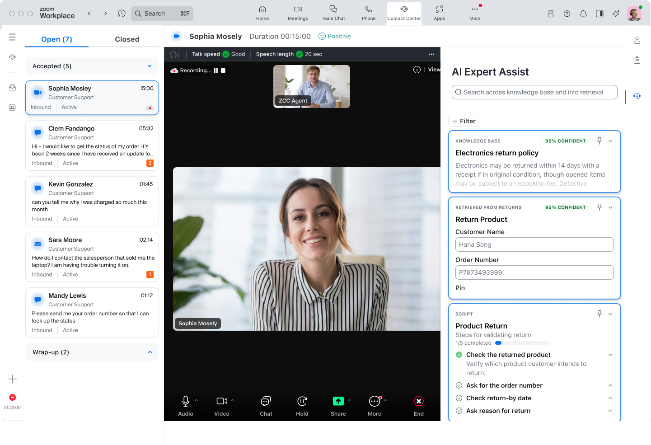651x445 pixels.
Task: Open the engagement inbox icon in left sidebar
Action: 12,87
